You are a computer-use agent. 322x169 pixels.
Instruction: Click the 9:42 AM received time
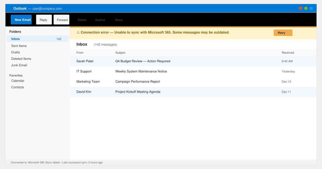click(287, 61)
